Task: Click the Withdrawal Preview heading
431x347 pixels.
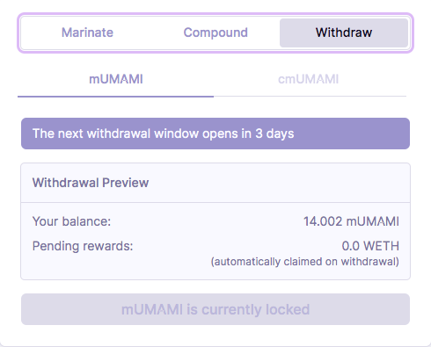Action: (x=91, y=183)
